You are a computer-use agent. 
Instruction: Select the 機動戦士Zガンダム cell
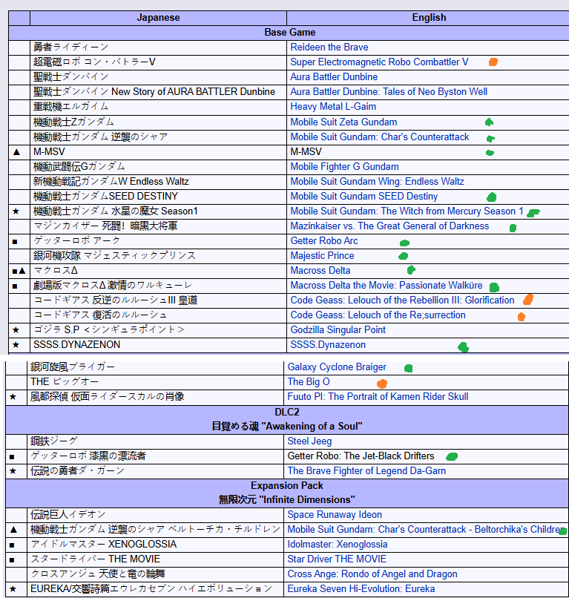[x=158, y=122]
